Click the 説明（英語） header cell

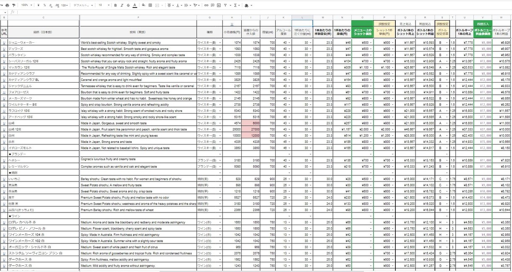tap(138, 32)
